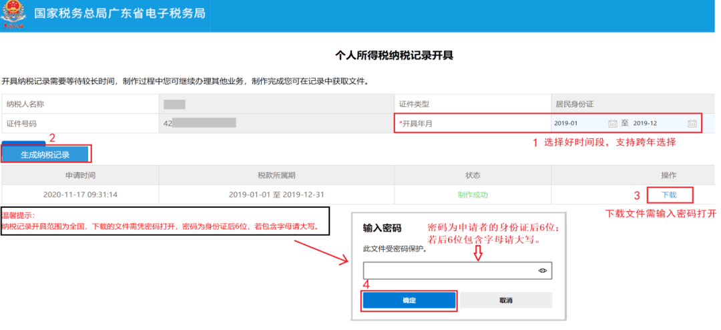
Task: Confirm password with 确定 button
Action: 409,301
